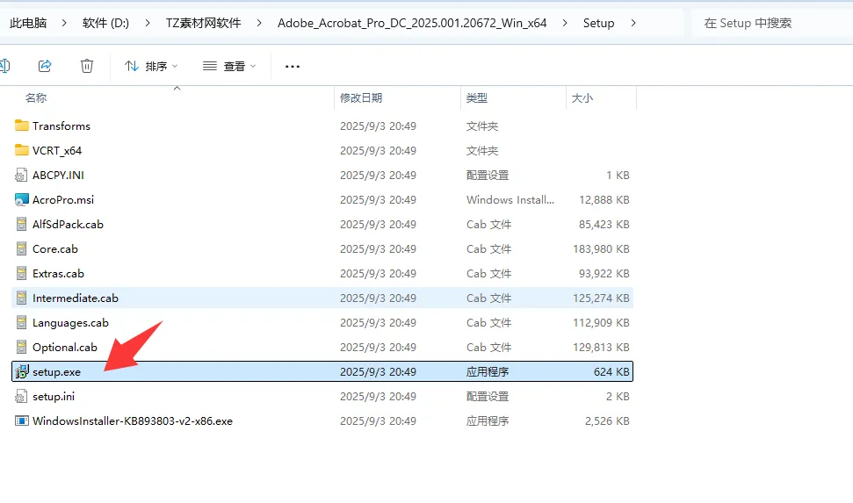Click the VCRT_x64 folder icon
Image resolution: width=853 pixels, height=503 pixels.
click(x=21, y=150)
